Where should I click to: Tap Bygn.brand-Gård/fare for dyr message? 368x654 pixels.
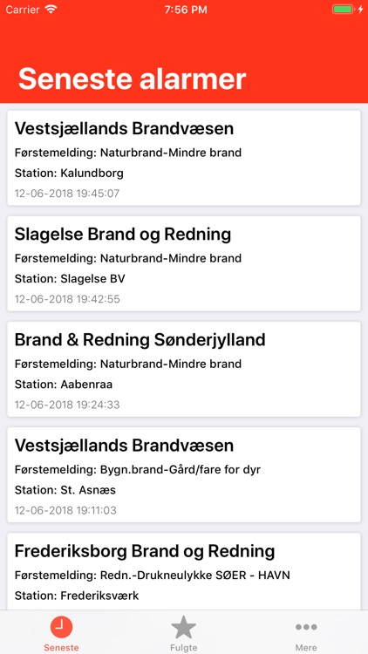click(181, 470)
